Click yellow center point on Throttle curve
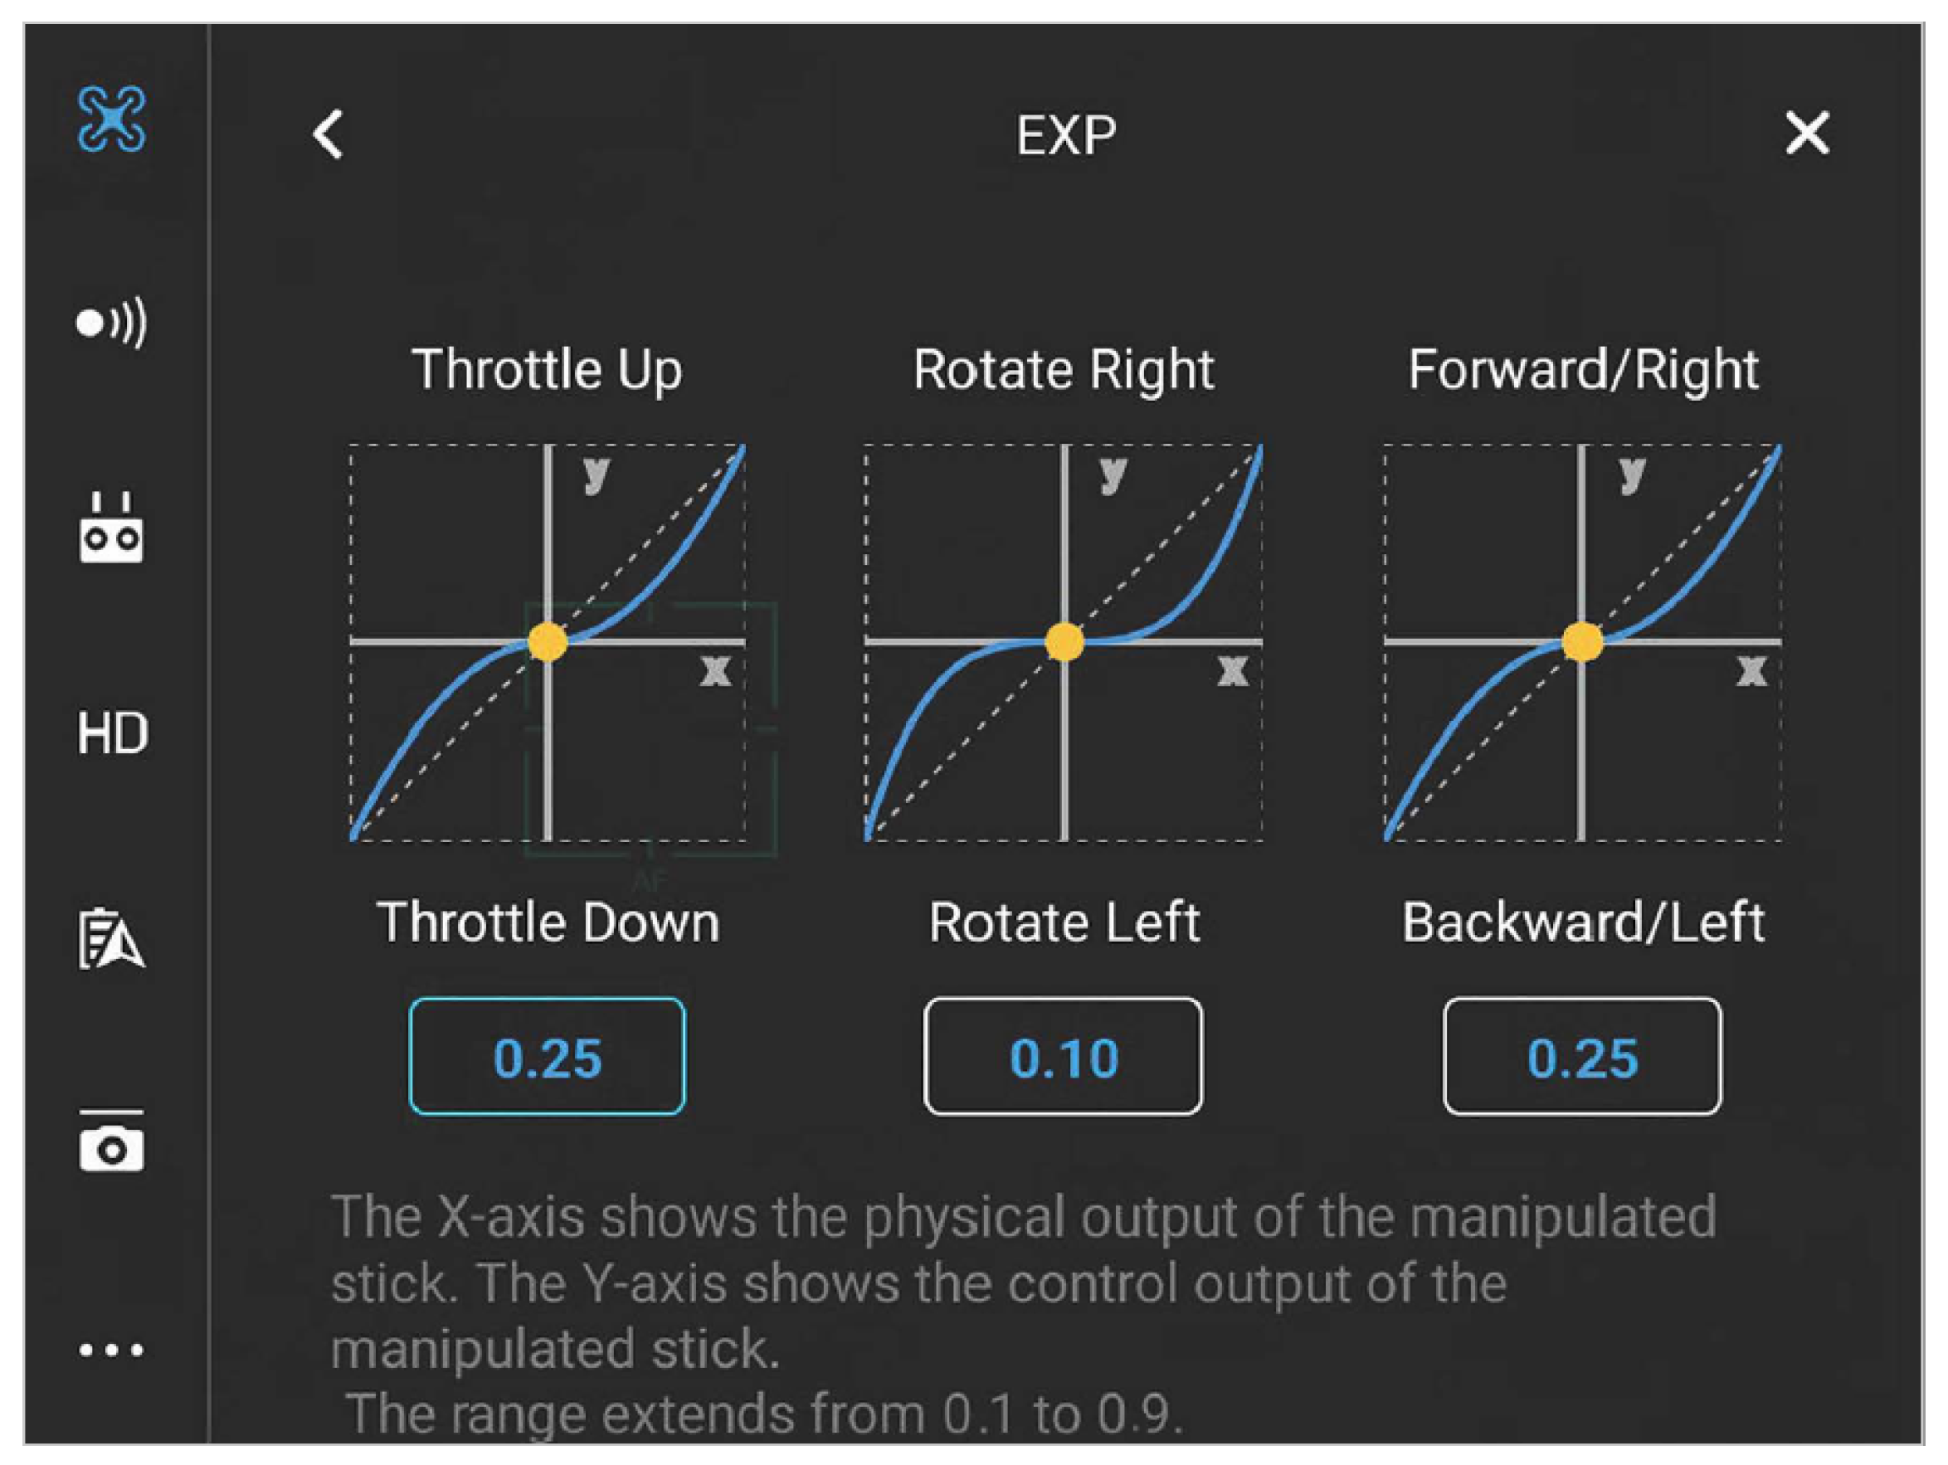 [548, 642]
